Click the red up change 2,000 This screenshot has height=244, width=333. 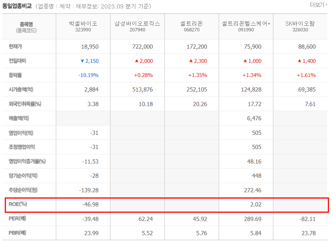coord(144,61)
